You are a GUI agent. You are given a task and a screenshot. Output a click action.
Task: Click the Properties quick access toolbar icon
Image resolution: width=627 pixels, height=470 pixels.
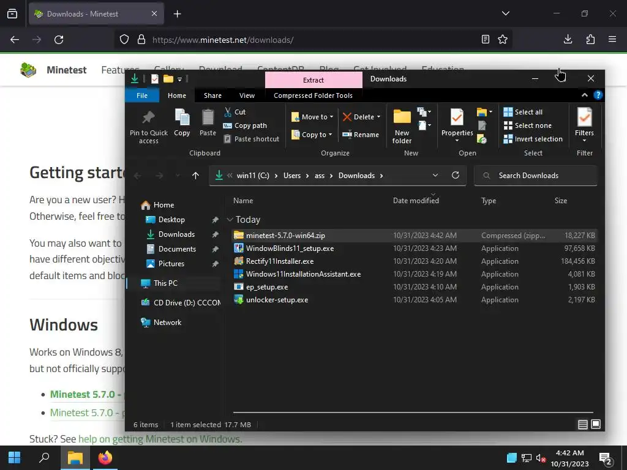pos(155,79)
